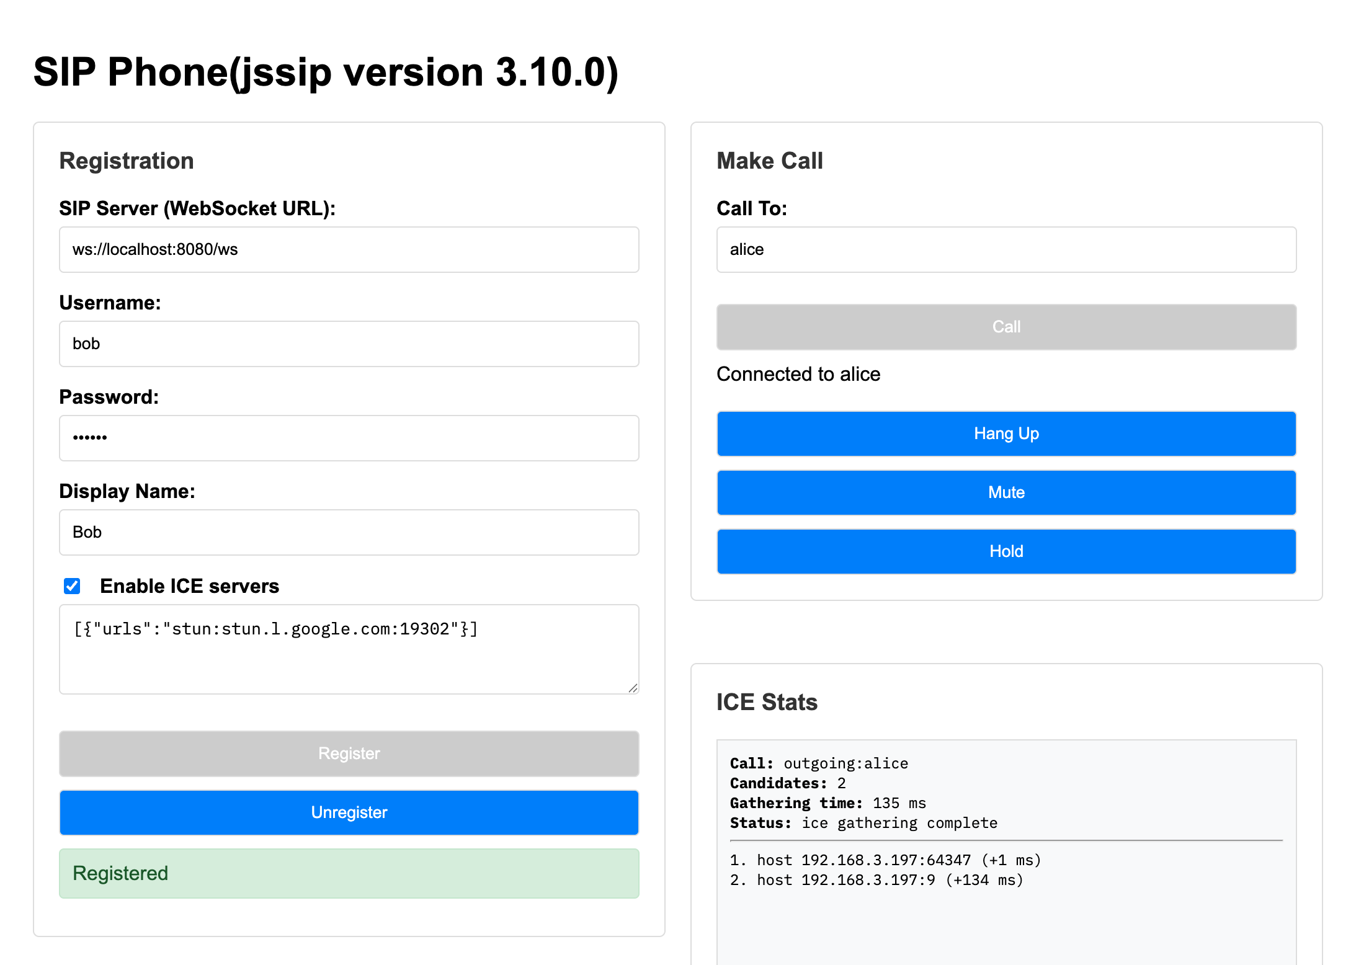Screen dimensions: 1356x965
Task: Click the green Registered status banner
Action: coord(349,873)
